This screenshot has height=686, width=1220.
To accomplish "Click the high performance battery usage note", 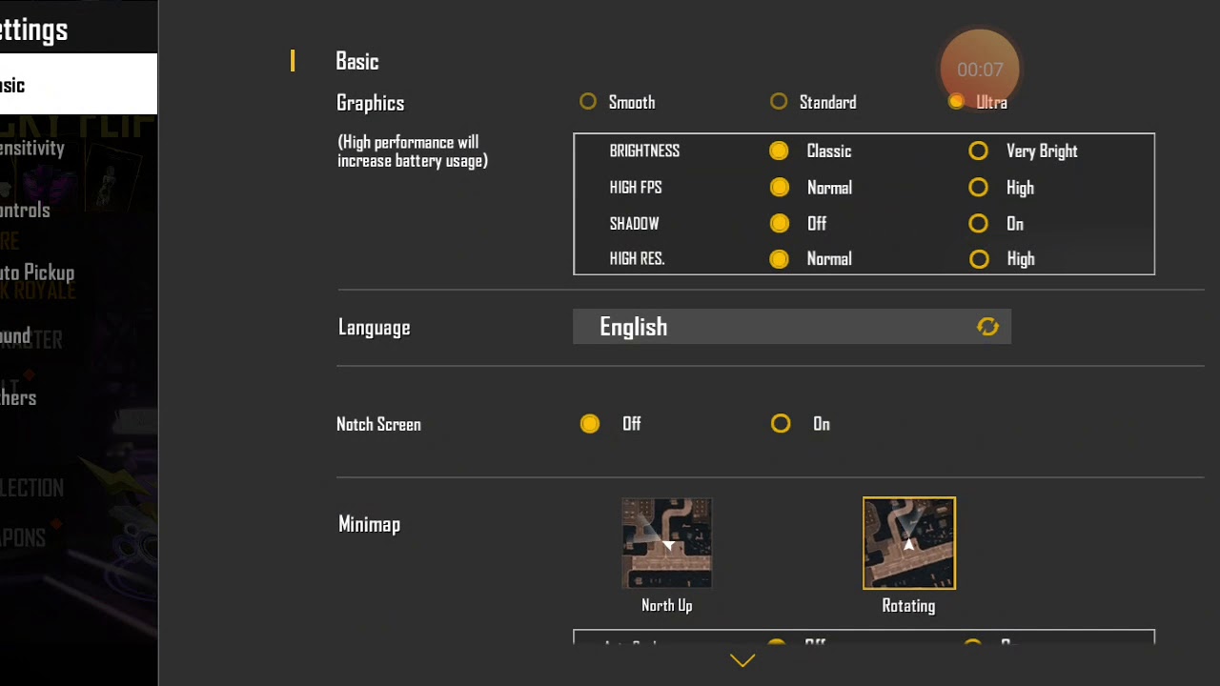I will pos(413,151).
